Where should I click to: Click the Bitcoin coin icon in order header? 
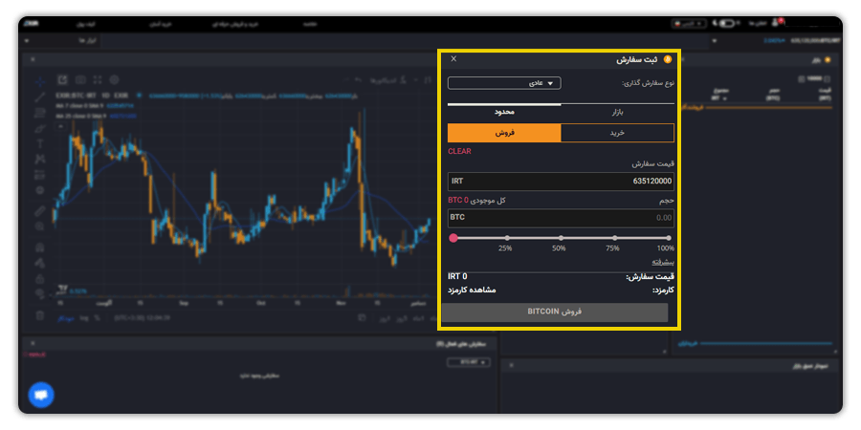point(668,59)
